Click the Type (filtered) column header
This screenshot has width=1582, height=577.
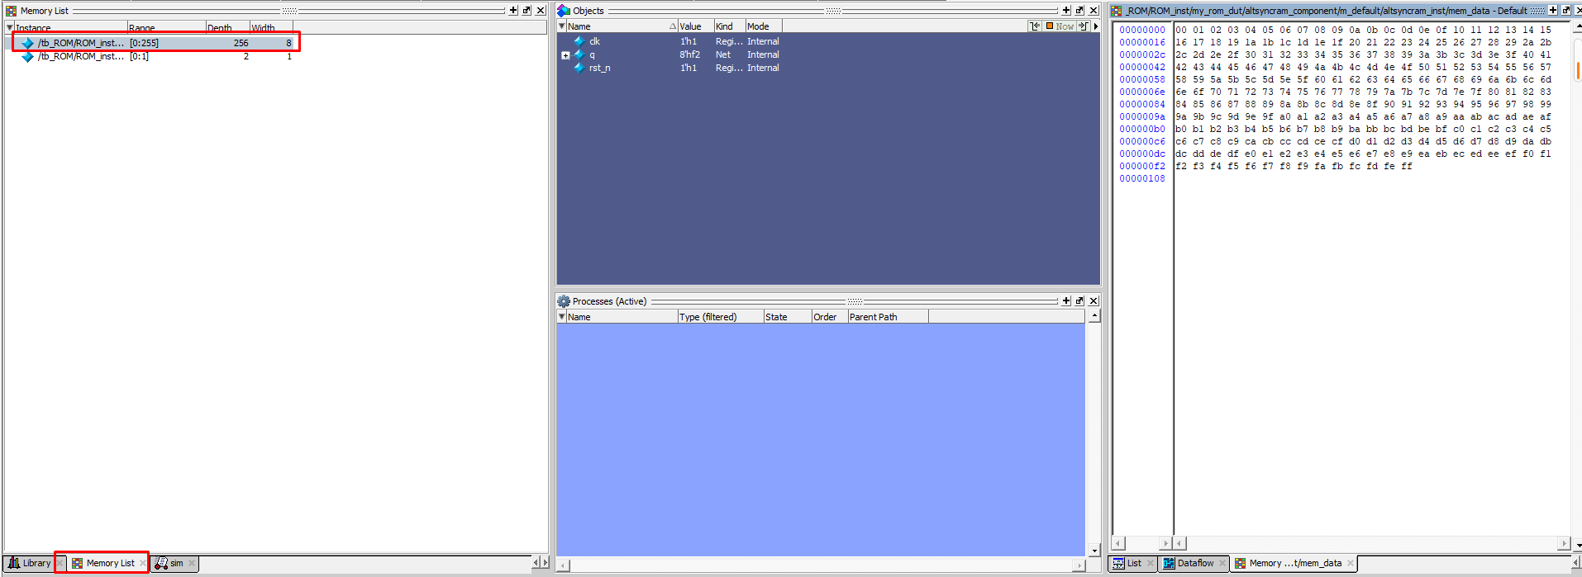point(720,317)
